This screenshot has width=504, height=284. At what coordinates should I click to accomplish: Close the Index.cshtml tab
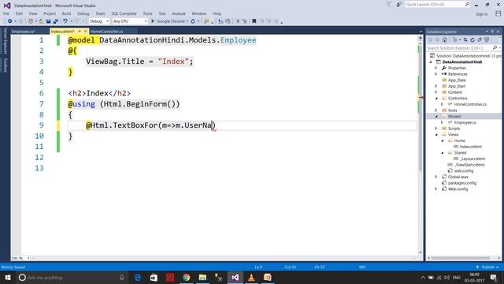coord(86,32)
